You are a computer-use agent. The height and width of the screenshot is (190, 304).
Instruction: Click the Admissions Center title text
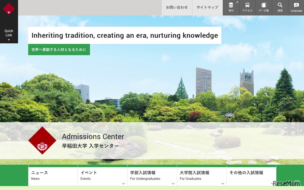pyautogui.click(x=93, y=137)
